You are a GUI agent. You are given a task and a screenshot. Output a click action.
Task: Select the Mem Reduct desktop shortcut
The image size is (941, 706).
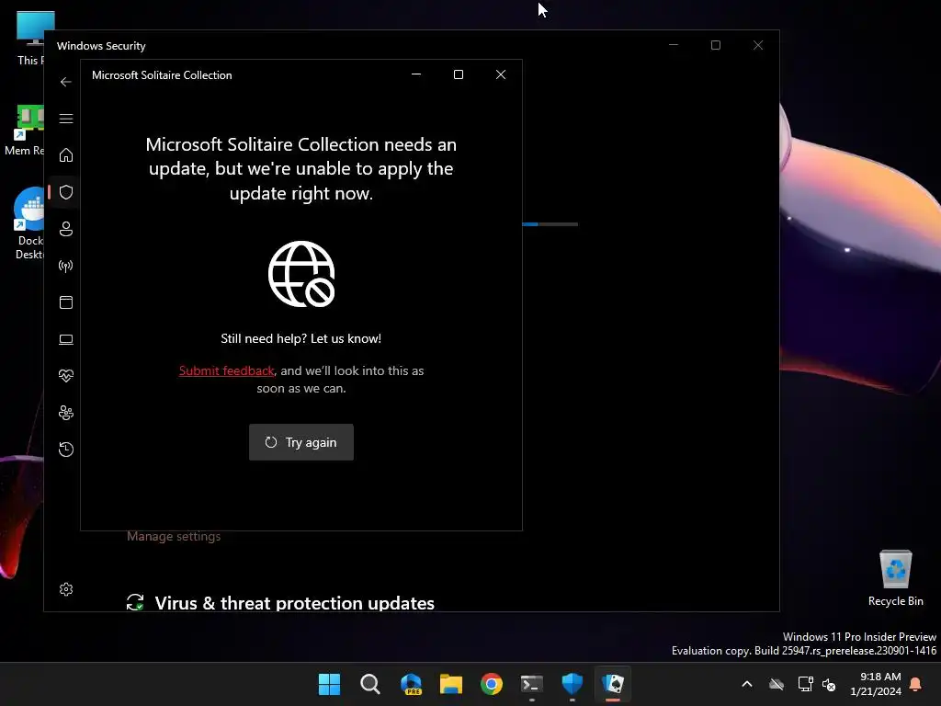(25, 131)
